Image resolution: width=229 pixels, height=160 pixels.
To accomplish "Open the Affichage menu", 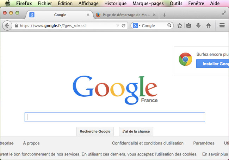I will tap(88, 4).
